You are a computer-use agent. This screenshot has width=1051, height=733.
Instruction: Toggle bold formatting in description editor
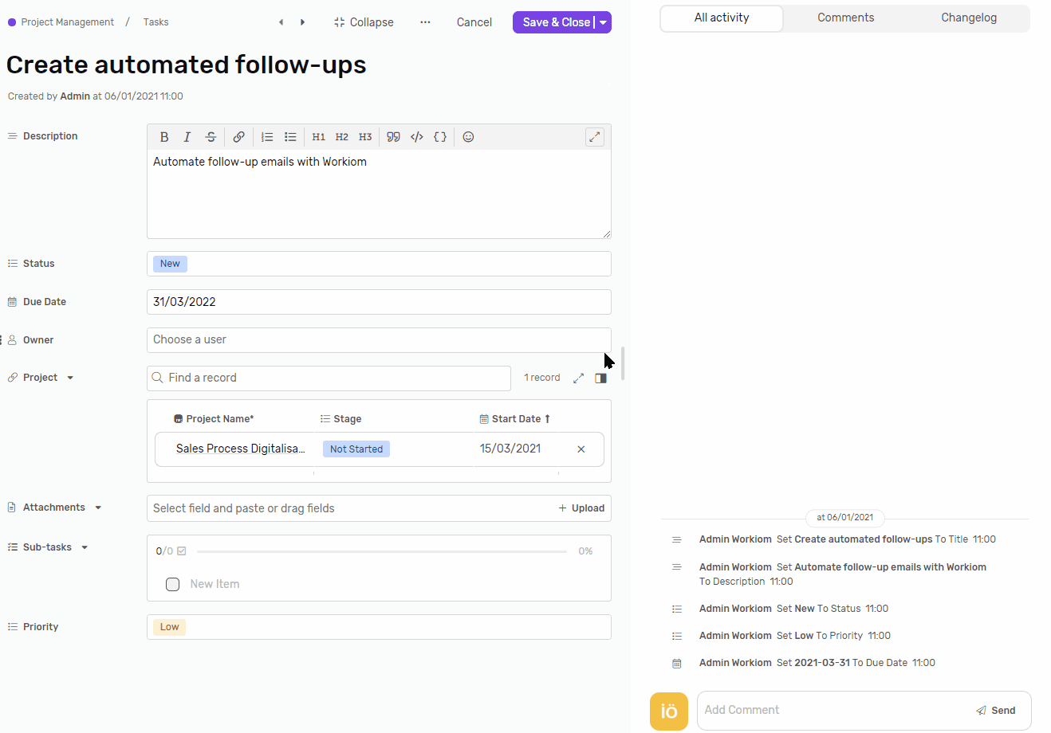tap(164, 137)
